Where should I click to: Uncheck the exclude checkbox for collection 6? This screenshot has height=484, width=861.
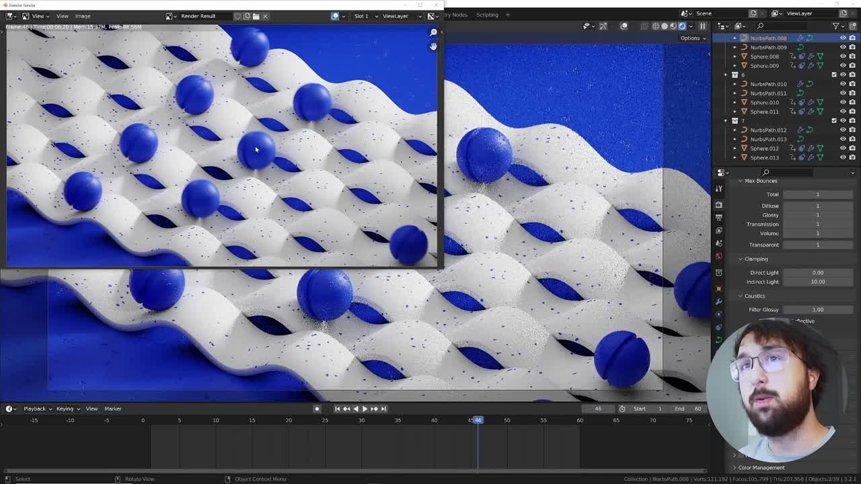[834, 75]
